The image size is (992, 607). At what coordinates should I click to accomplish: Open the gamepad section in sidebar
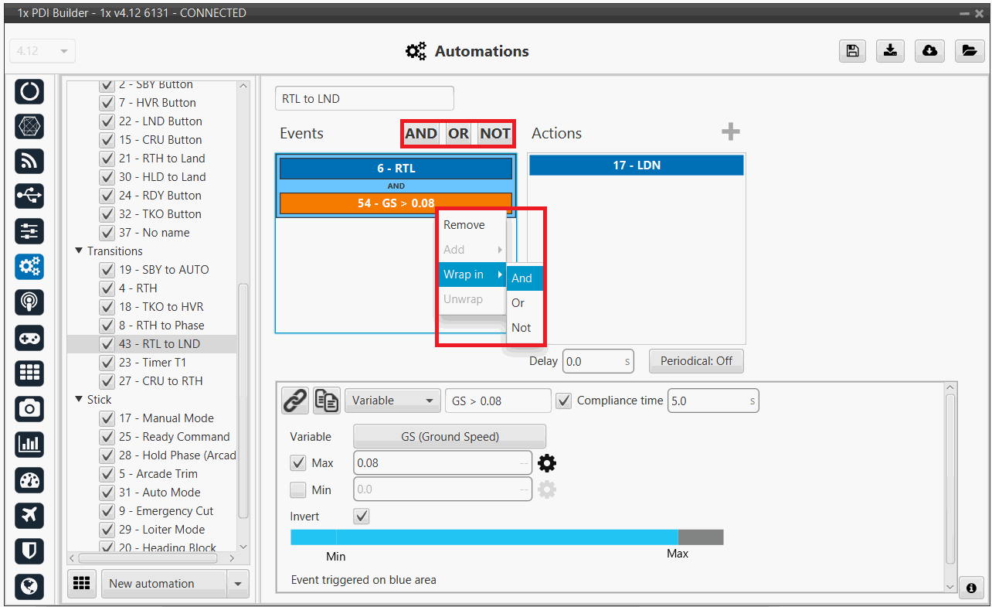[x=29, y=338]
